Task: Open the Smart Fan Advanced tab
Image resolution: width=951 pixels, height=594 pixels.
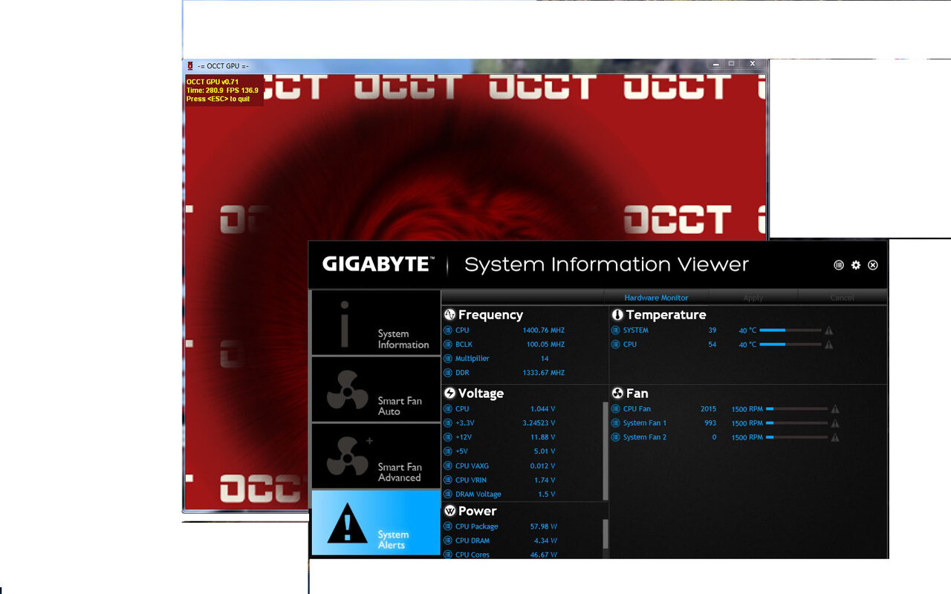Action: [x=376, y=457]
